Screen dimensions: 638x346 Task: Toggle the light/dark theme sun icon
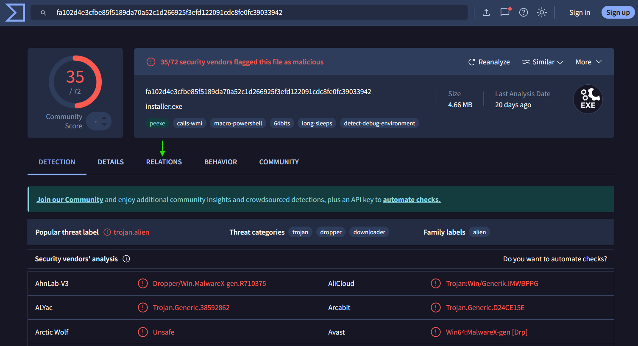pos(542,13)
